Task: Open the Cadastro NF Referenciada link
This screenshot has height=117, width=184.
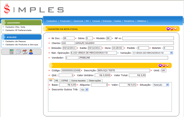Action: tap(18, 30)
